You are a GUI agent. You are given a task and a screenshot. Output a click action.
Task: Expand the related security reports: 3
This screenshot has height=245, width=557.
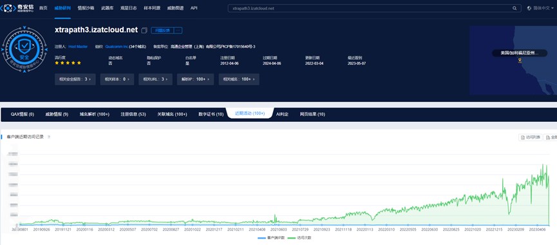(x=75, y=79)
